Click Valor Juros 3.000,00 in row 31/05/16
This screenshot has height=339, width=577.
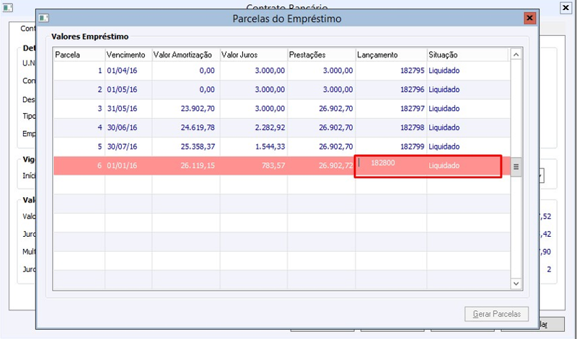270,109
